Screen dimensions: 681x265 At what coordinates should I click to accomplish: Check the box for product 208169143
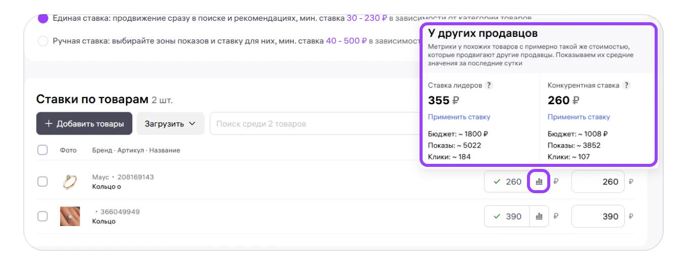click(x=43, y=182)
